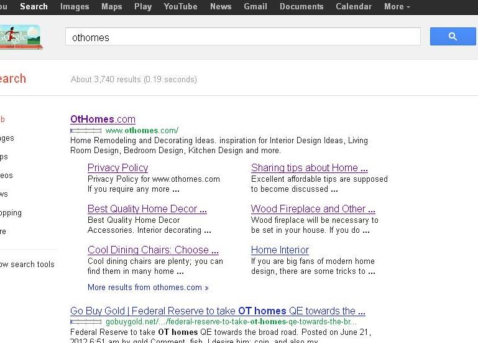
Task: Click the About 3,740 results text
Action: pos(134,80)
